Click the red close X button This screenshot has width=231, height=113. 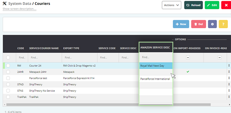tap(226, 5)
